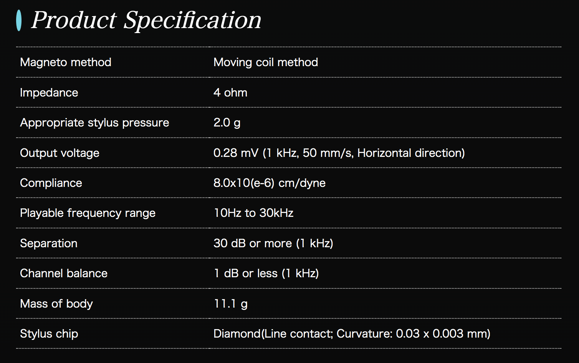Click the Channel balance label

click(64, 273)
